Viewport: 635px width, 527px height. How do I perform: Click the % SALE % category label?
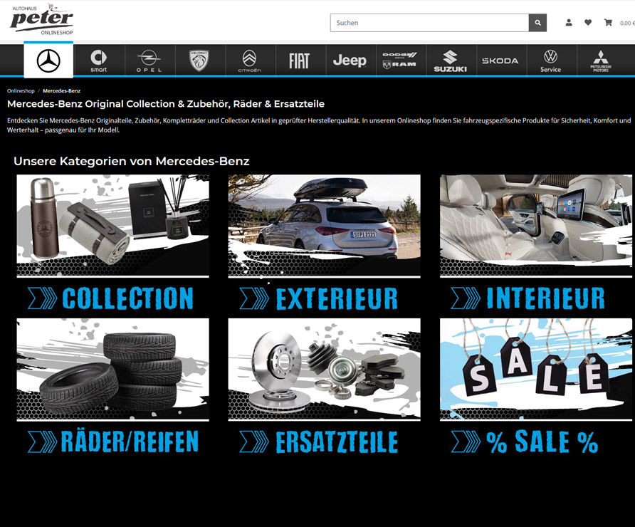(x=535, y=442)
